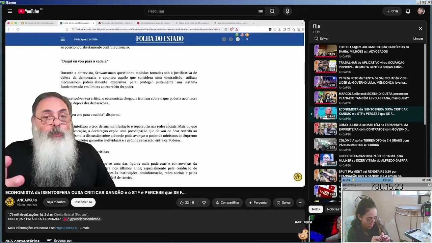Click the magnifying glass search button
This screenshot has height=243, width=432.
(x=272, y=11)
